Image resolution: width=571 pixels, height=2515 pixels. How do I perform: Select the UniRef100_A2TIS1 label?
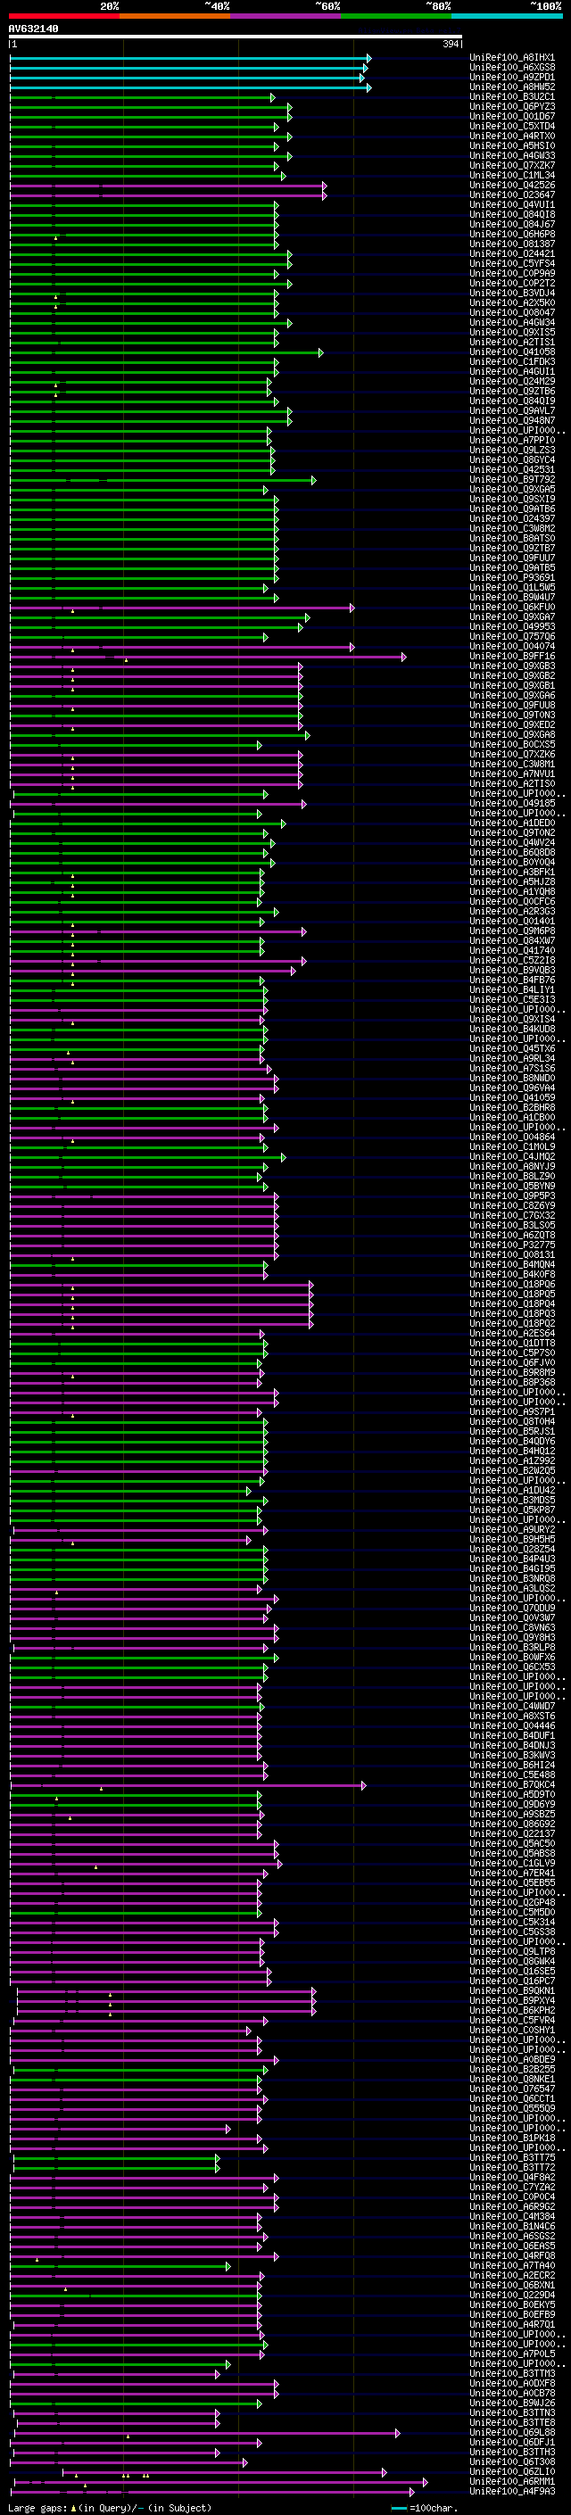click(512, 343)
